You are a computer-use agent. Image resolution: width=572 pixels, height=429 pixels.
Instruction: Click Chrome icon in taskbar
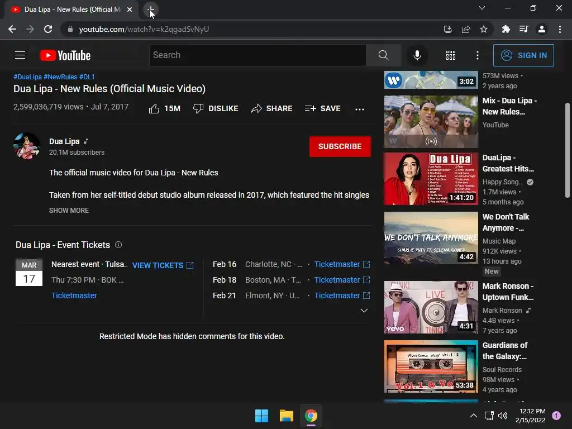pos(311,416)
